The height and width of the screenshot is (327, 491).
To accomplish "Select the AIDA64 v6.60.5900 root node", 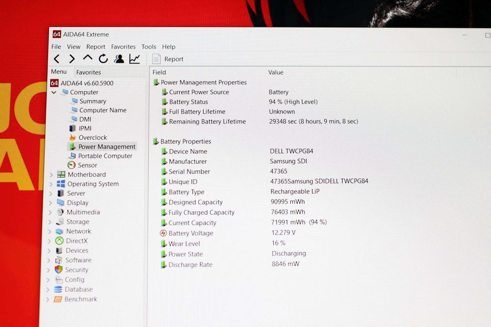I will [x=82, y=83].
